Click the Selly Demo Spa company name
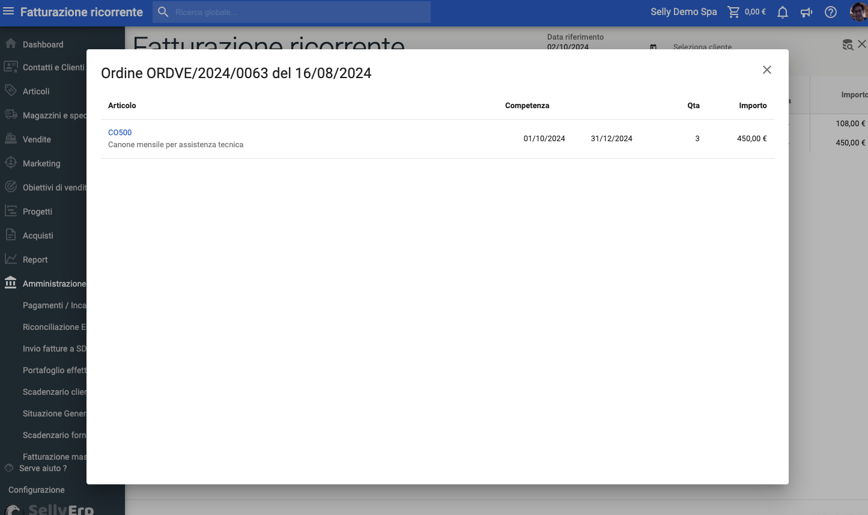Image resolution: width=868 pixels, height=515 pixels. coord(684,12)
